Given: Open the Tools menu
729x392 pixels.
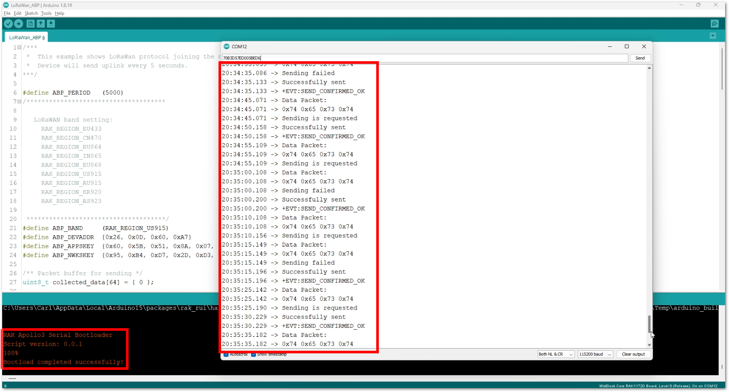Looking at the screenshot, I should 46,13.
